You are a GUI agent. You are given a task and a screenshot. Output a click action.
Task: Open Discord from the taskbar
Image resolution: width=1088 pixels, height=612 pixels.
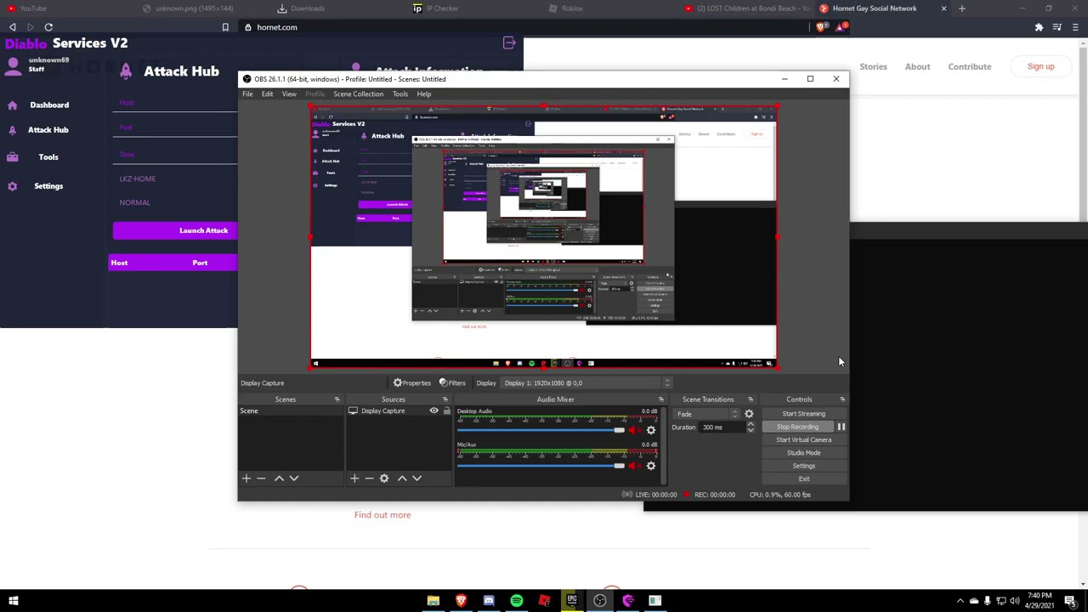tap(489, 601)
